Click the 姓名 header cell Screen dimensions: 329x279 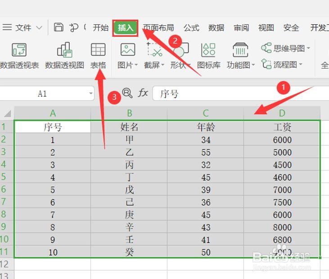(x=129, y=127)
